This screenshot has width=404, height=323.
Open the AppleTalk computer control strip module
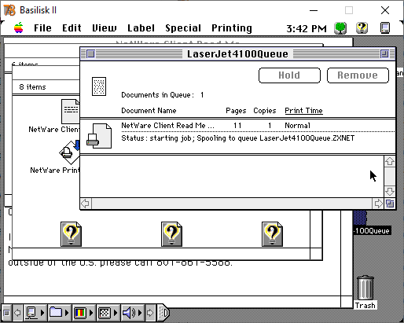(31, 313)
